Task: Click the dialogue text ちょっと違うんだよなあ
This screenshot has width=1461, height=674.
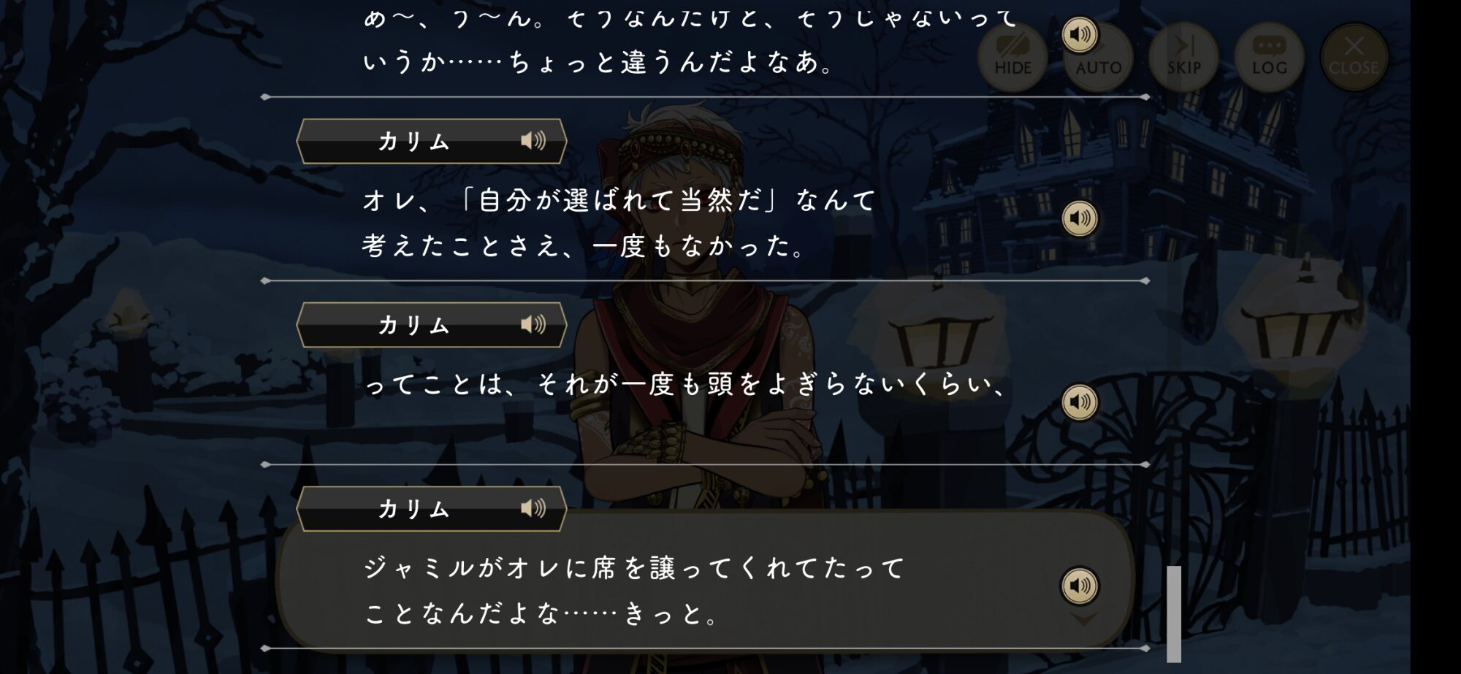Action: 671,62
